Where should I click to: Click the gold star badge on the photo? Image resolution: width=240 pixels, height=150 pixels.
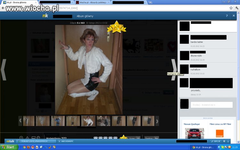(x=116, y=27)
